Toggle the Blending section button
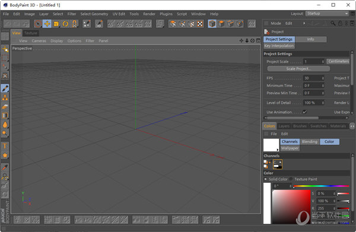The image size is (356, 232). tap(310, 141)
